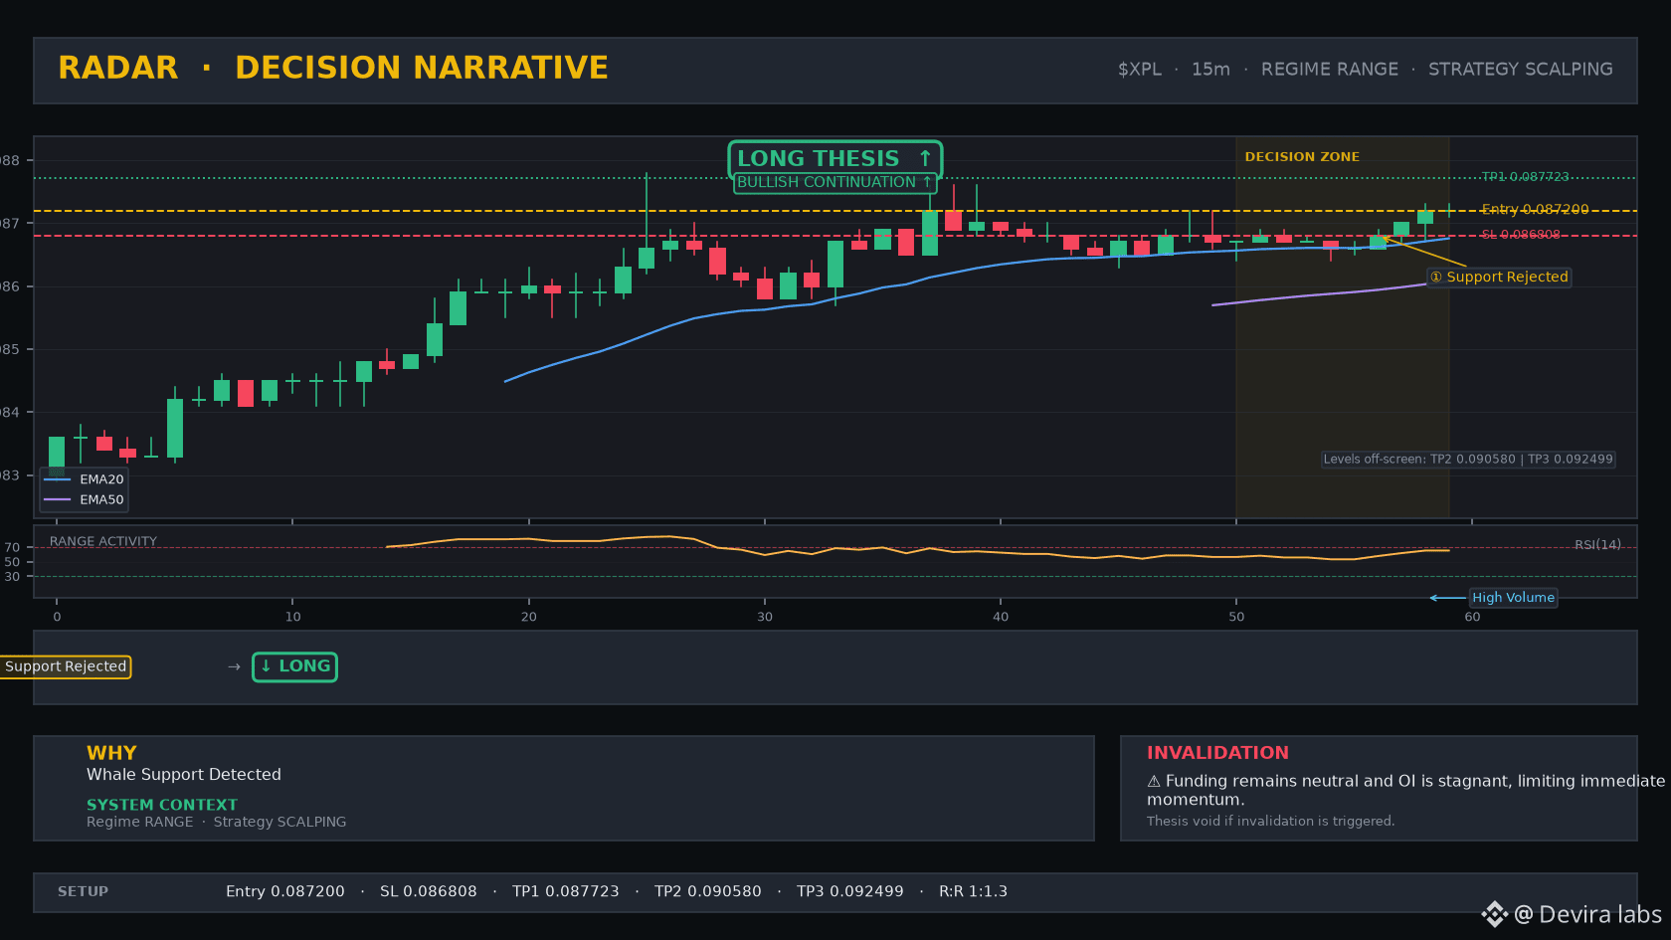
Task: Click the x-axis tick labeled 30
Action: point(765,617)
